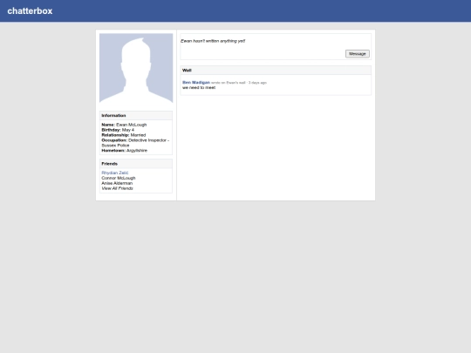This screenshot has height=353, width=471.
Task: Select the Information section header
Action: (136, 116)
